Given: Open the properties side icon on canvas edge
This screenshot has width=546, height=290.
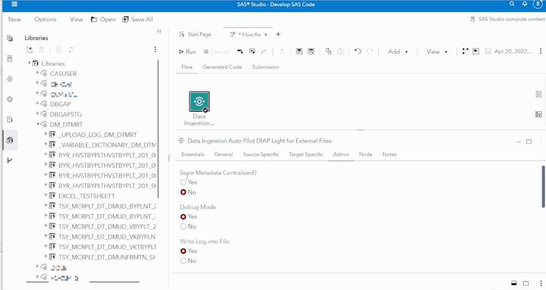Looking at the screenshot, I should coord(538,94).
